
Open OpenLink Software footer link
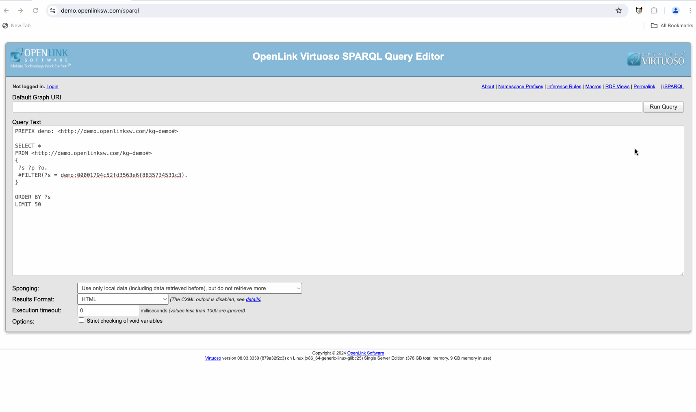pos(365,353)
